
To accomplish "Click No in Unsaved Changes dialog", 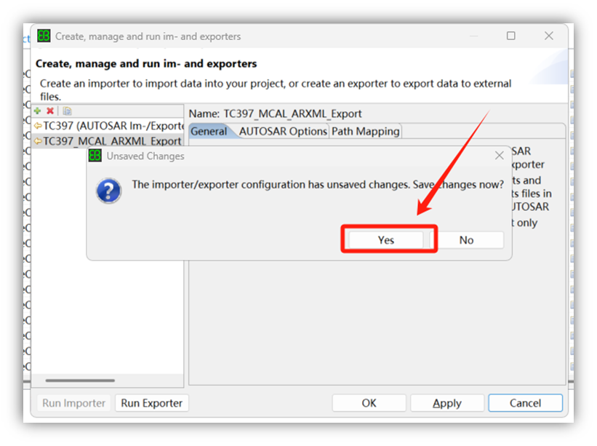I will click(x=466, y=240).
